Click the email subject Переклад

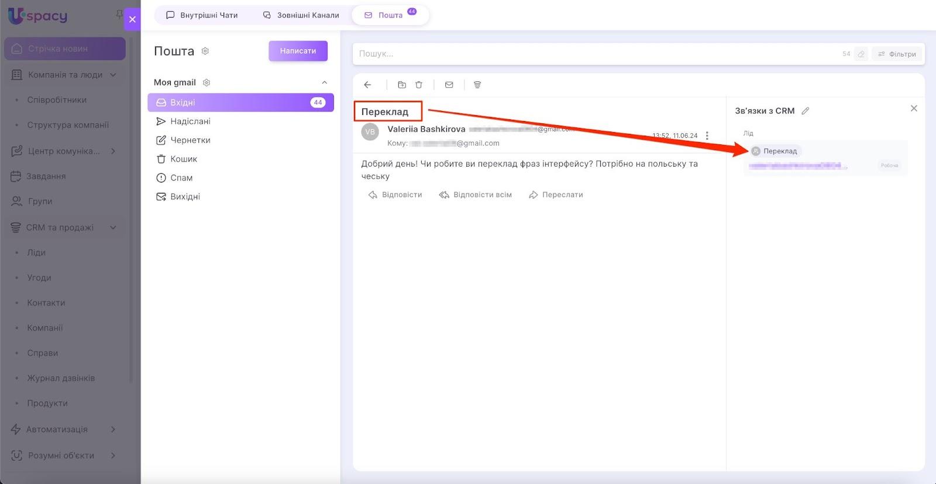385,112
